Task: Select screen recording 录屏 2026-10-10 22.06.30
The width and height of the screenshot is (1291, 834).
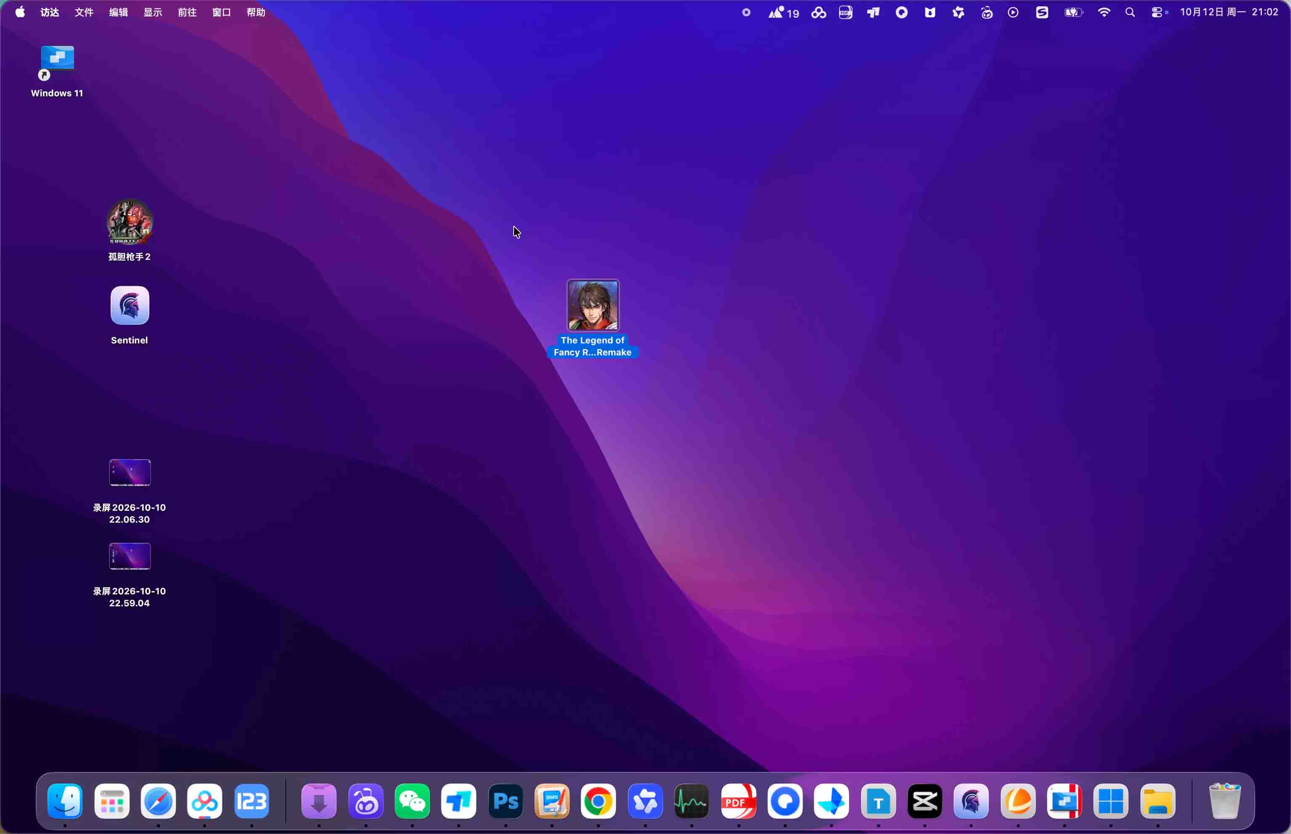Action: (x=130, y=473)
